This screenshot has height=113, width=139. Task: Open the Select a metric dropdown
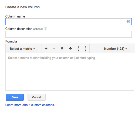tap(22, 49)
